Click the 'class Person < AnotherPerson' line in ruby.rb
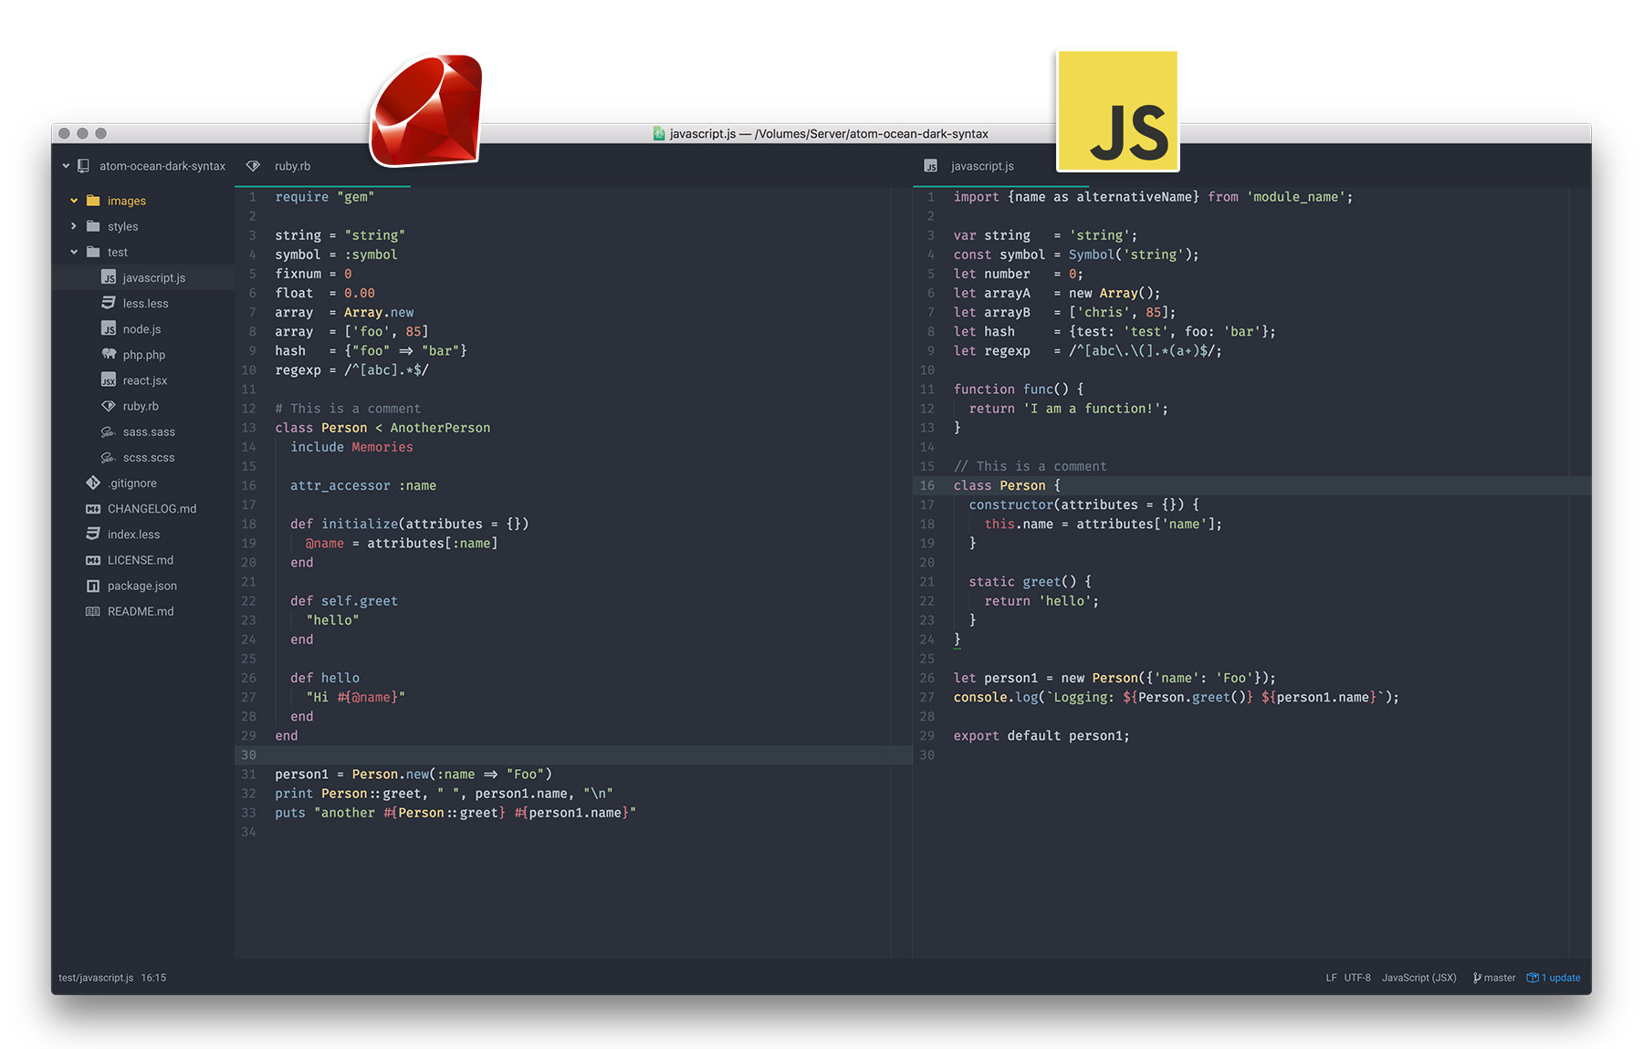 pos(382,428)
